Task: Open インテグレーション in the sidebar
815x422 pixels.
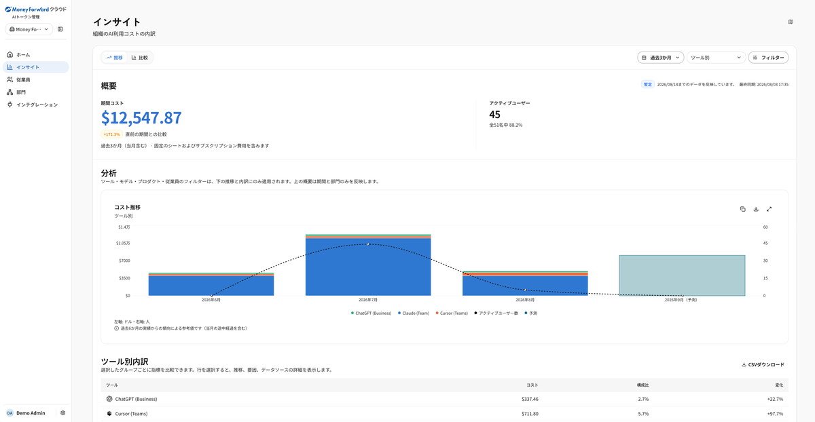Action: pos(36,104)
